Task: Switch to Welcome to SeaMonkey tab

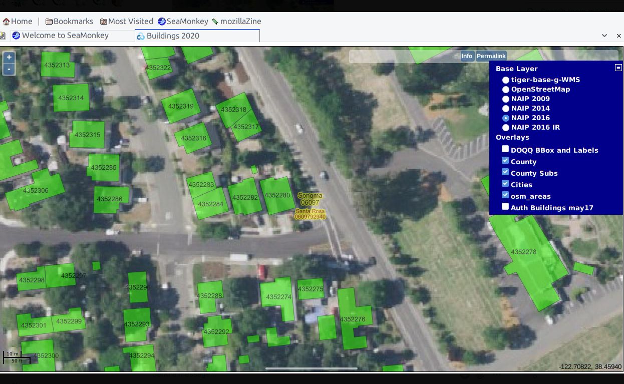Action: 65,36
